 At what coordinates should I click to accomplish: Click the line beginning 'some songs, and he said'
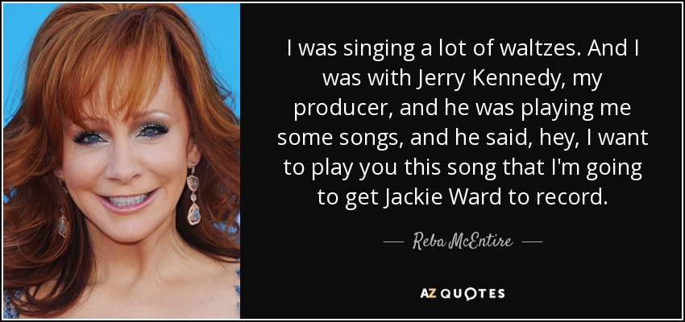[463, 139]
